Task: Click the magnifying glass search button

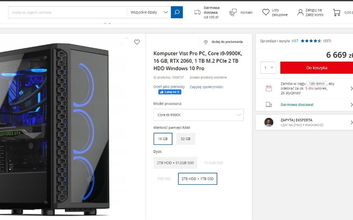Action: pos(177,12)
